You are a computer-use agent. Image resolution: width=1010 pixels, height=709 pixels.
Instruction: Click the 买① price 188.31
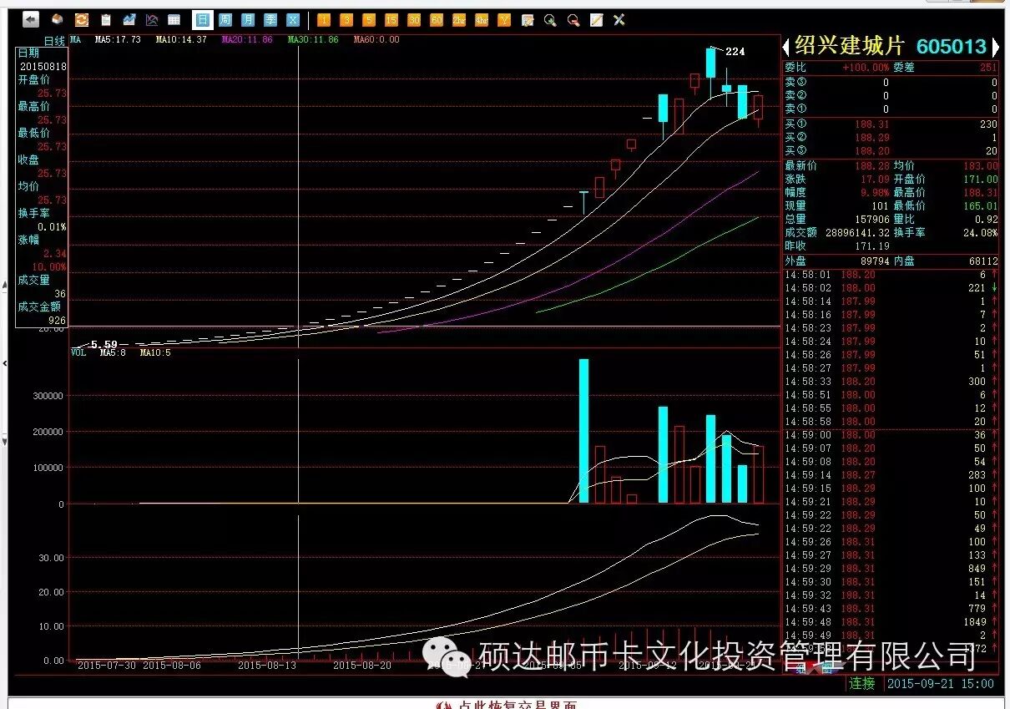click(x=872, y=124)
